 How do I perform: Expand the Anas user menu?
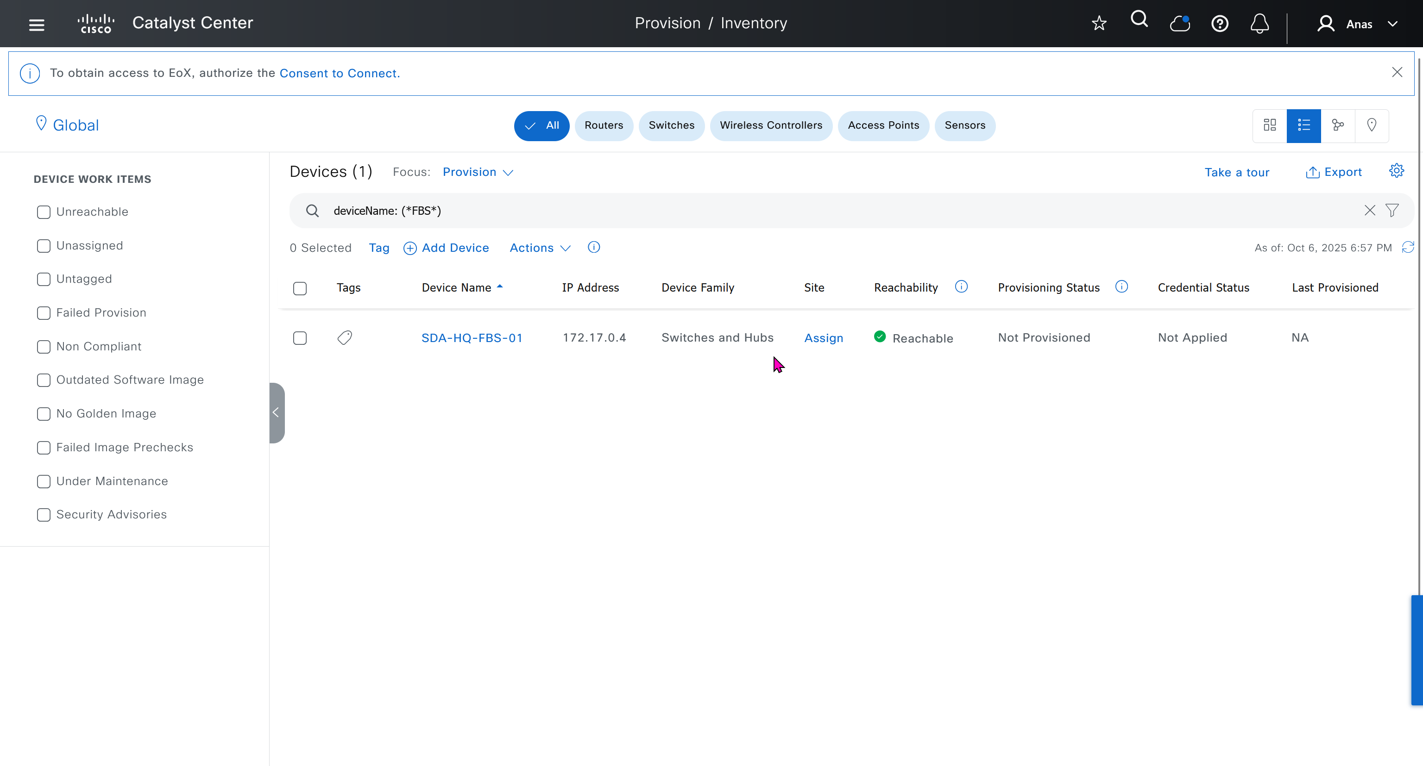1358,24
